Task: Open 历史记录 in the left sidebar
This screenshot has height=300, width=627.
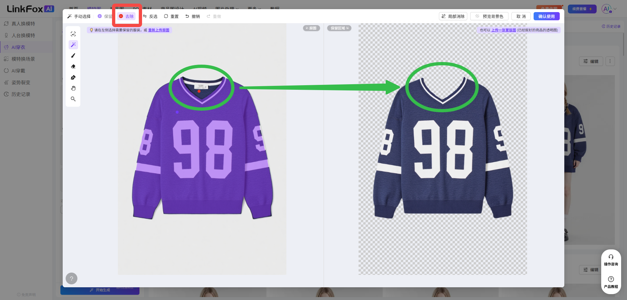Action: (21, 94)
